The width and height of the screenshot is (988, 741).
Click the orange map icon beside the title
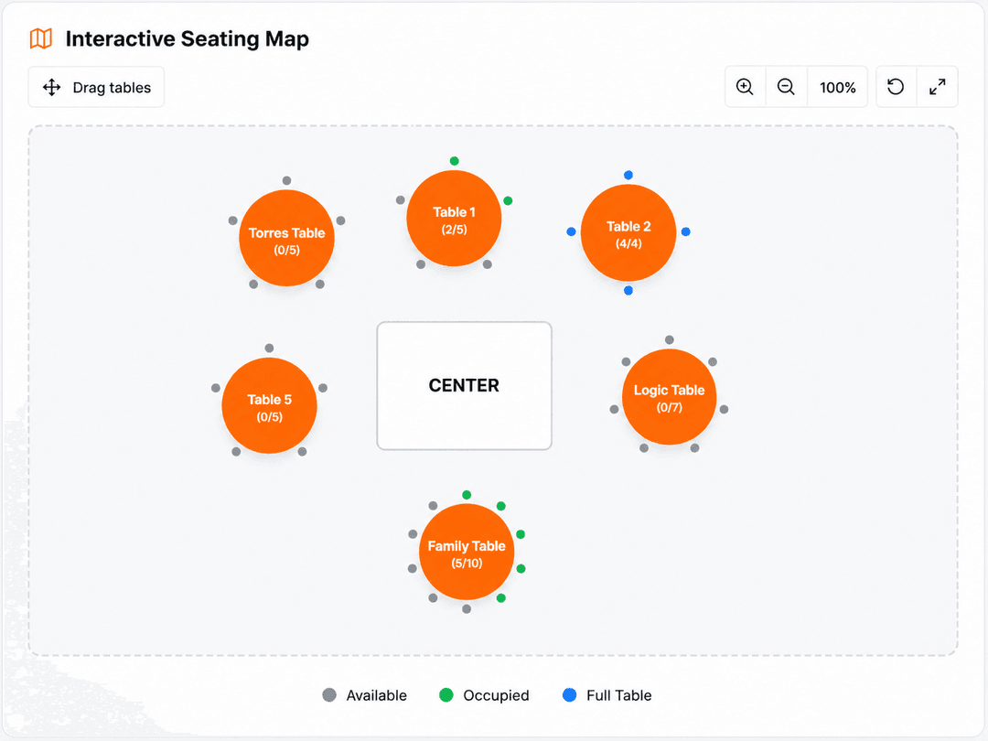[41, 38]
